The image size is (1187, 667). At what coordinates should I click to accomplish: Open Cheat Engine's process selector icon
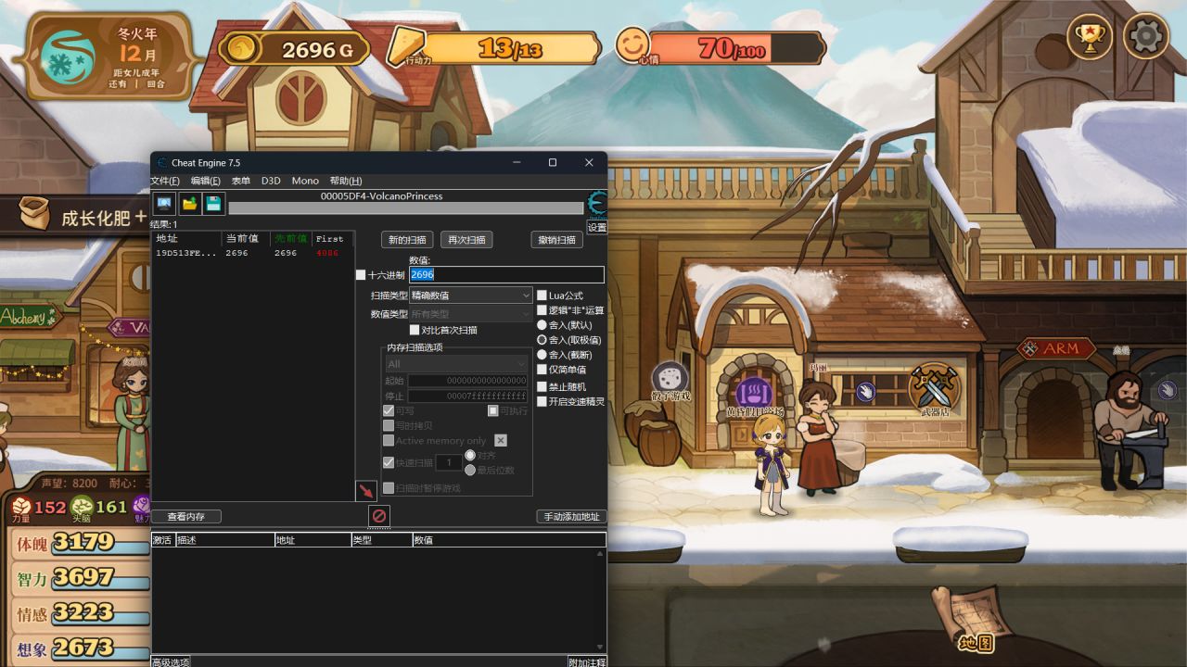coord(164,204)
